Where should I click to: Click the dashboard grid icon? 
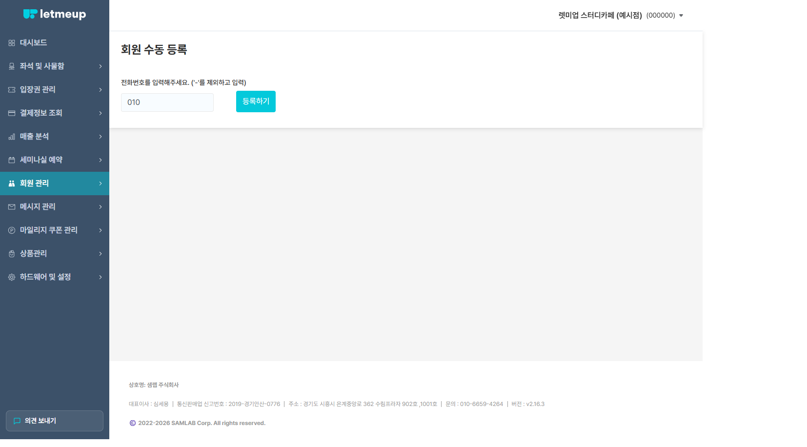click(x=12, y=43)
